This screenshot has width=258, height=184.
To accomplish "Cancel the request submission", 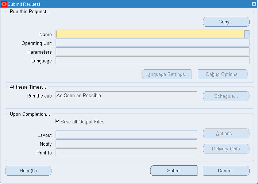I will (x=226, y=170).
